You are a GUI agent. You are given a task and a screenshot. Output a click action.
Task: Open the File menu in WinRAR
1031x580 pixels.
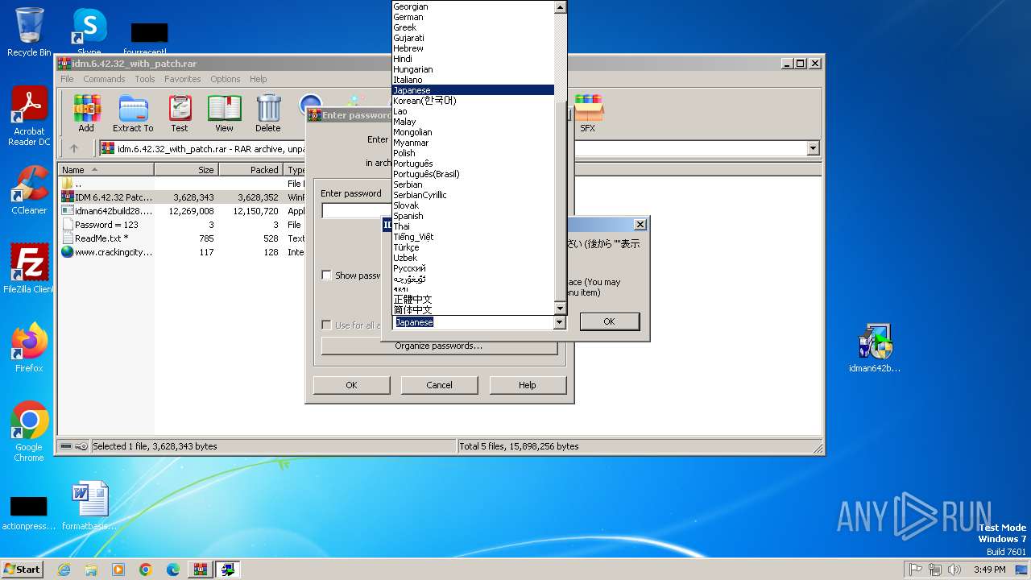coord(67,79)
